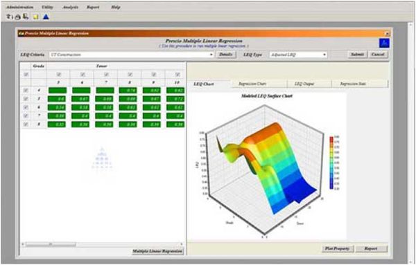
Task: Click the printer icon in the toolbar
Action: click(x=17, y=17)
